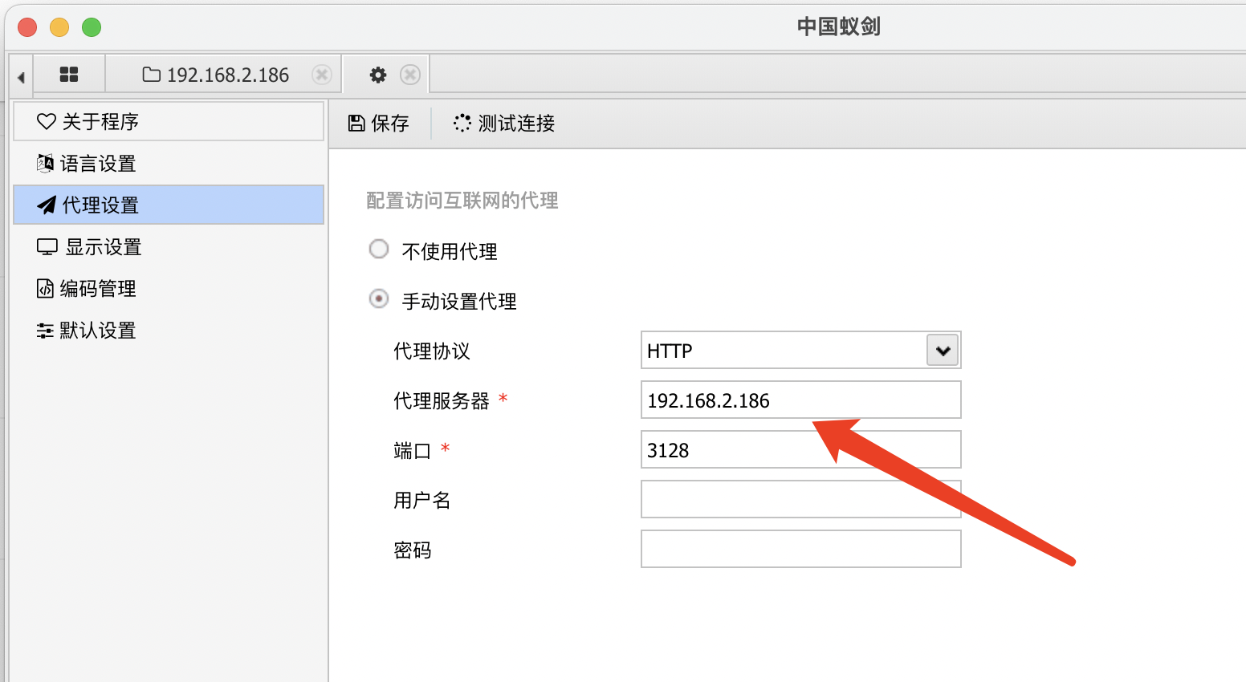The image size is (1246, 682).
Task: Close the settings gear tab
Action: (x=410, y=75)
